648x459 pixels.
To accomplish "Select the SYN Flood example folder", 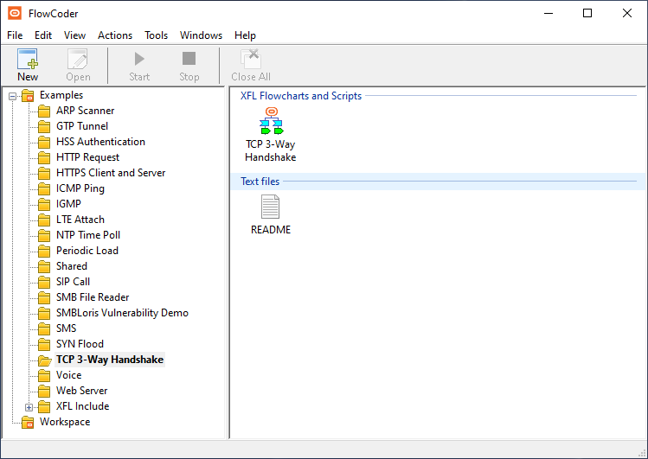I will pyautogui.click(x=80, y=344).
